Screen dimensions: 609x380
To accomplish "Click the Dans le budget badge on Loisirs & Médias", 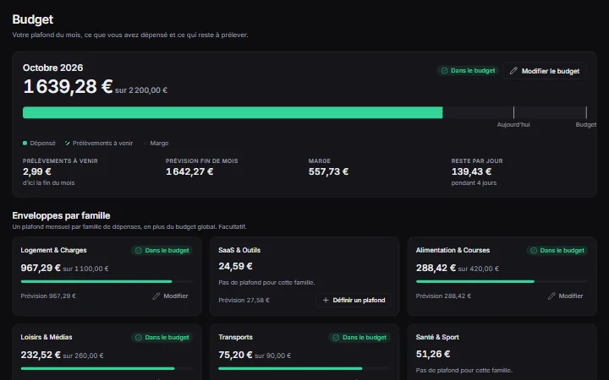I will (x=162, y=337).
